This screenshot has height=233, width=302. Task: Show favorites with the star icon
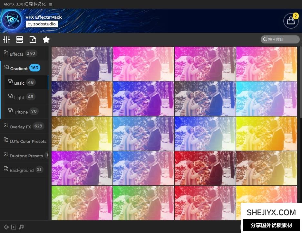pos(46,40)
